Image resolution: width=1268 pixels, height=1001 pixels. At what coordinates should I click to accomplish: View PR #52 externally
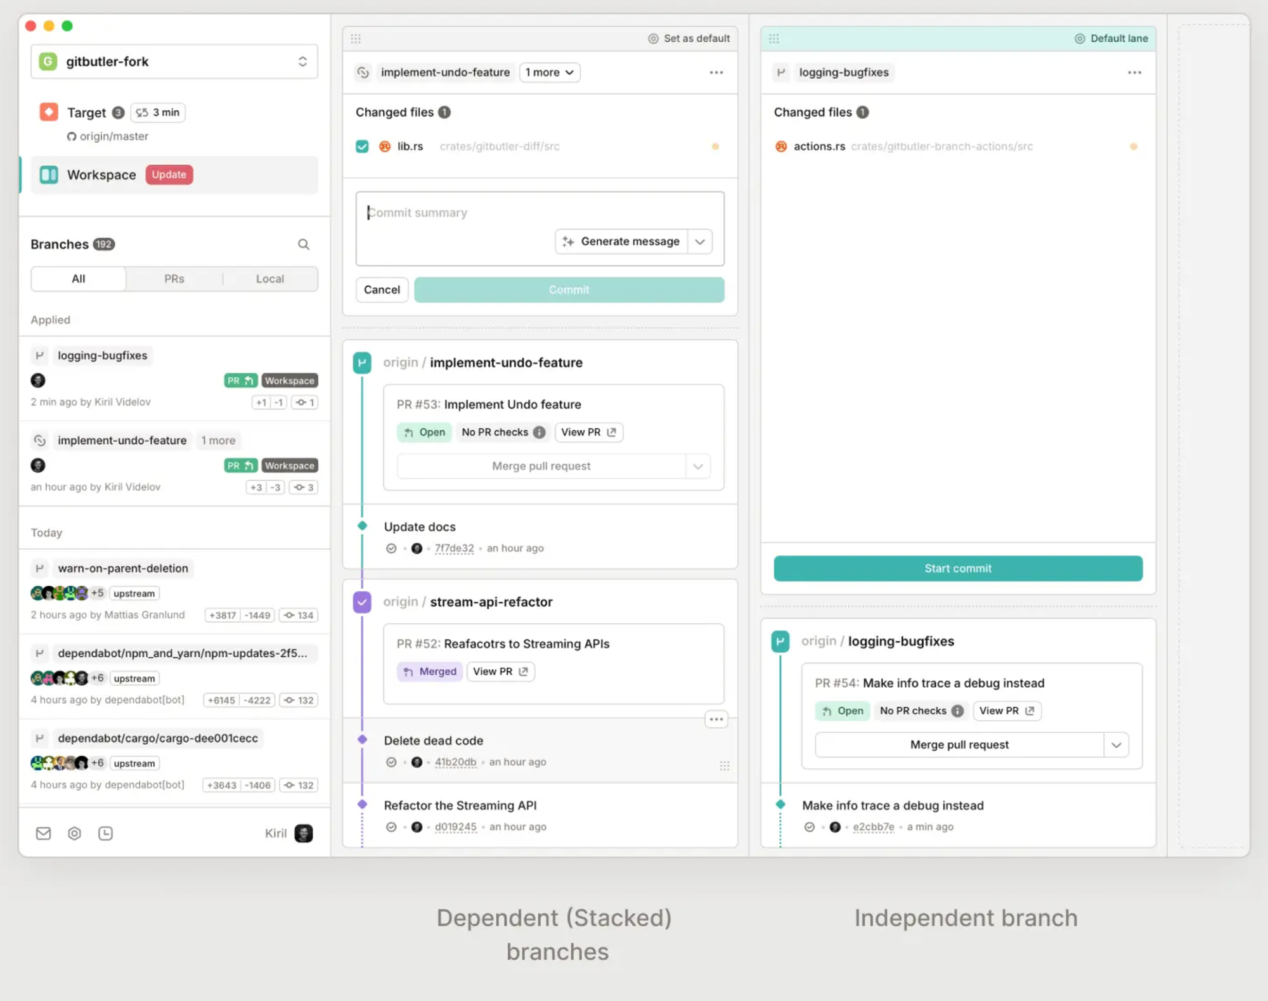point(500,671)
